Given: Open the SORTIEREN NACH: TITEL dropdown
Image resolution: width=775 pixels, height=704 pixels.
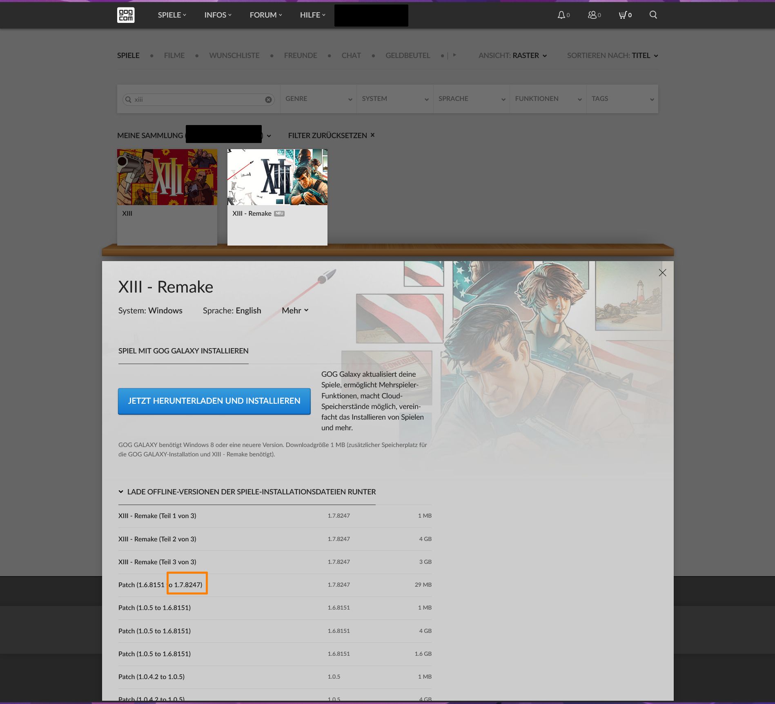Looking at the screenshot, I should 612,56.
